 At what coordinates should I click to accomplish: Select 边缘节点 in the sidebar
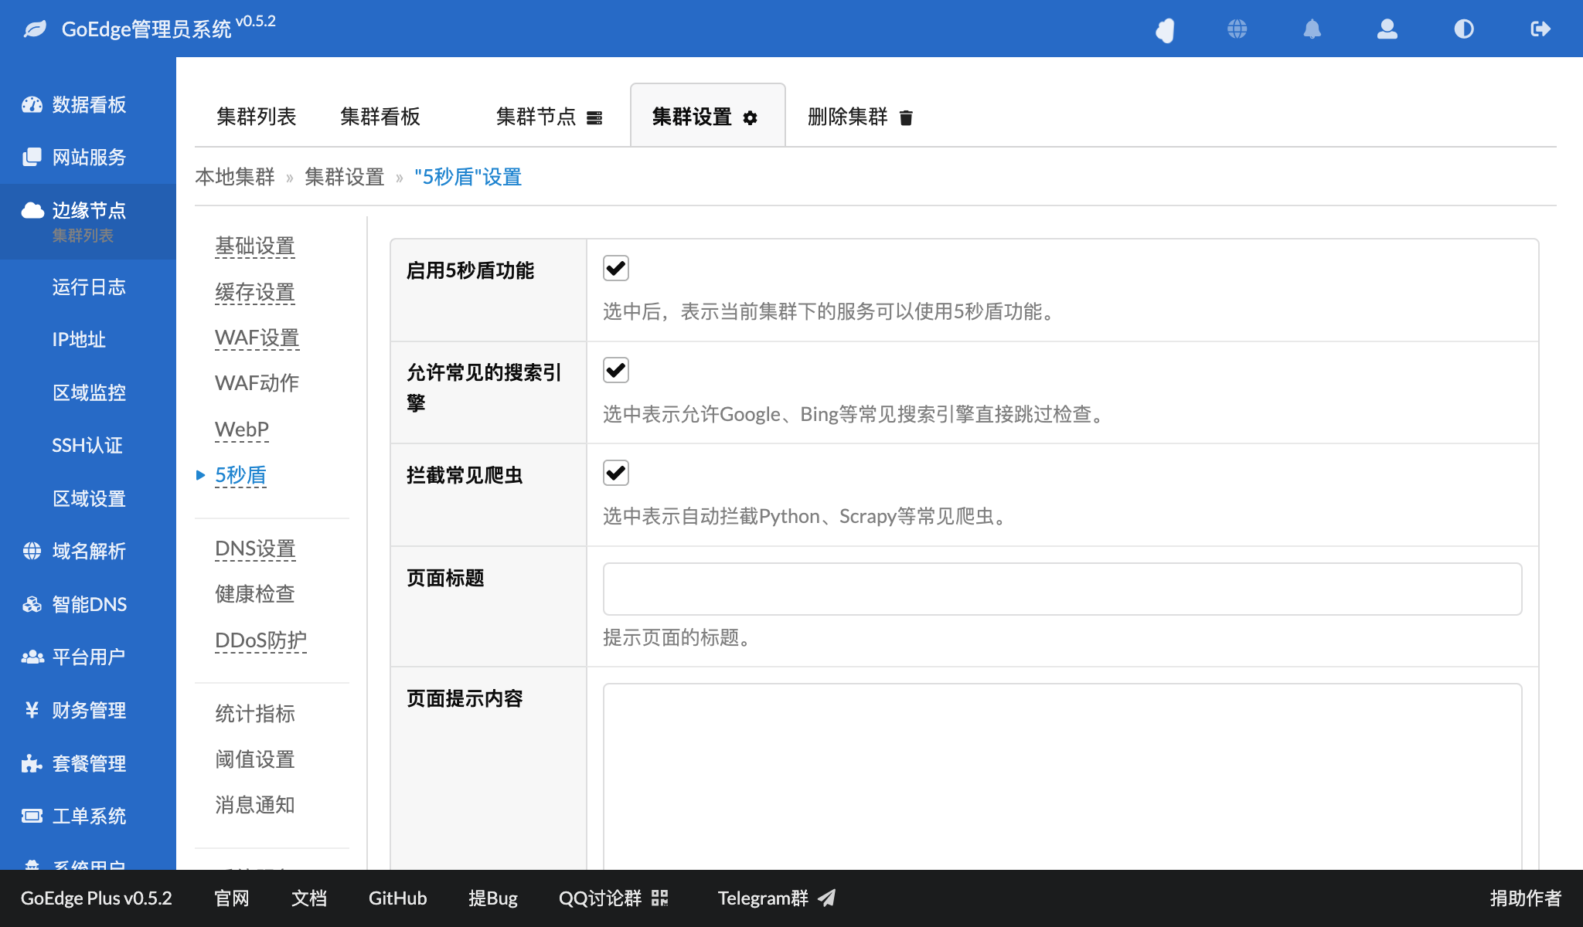88,210
